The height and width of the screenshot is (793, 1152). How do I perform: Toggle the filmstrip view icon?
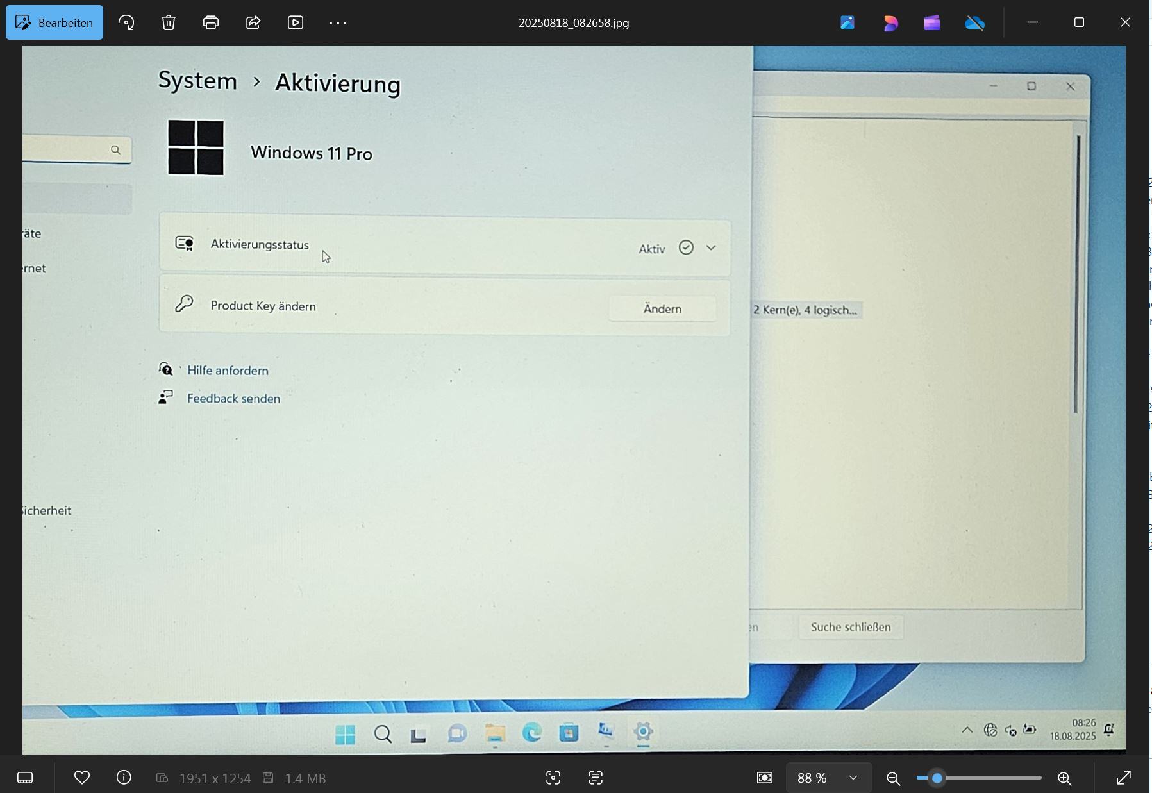(25, 778)
